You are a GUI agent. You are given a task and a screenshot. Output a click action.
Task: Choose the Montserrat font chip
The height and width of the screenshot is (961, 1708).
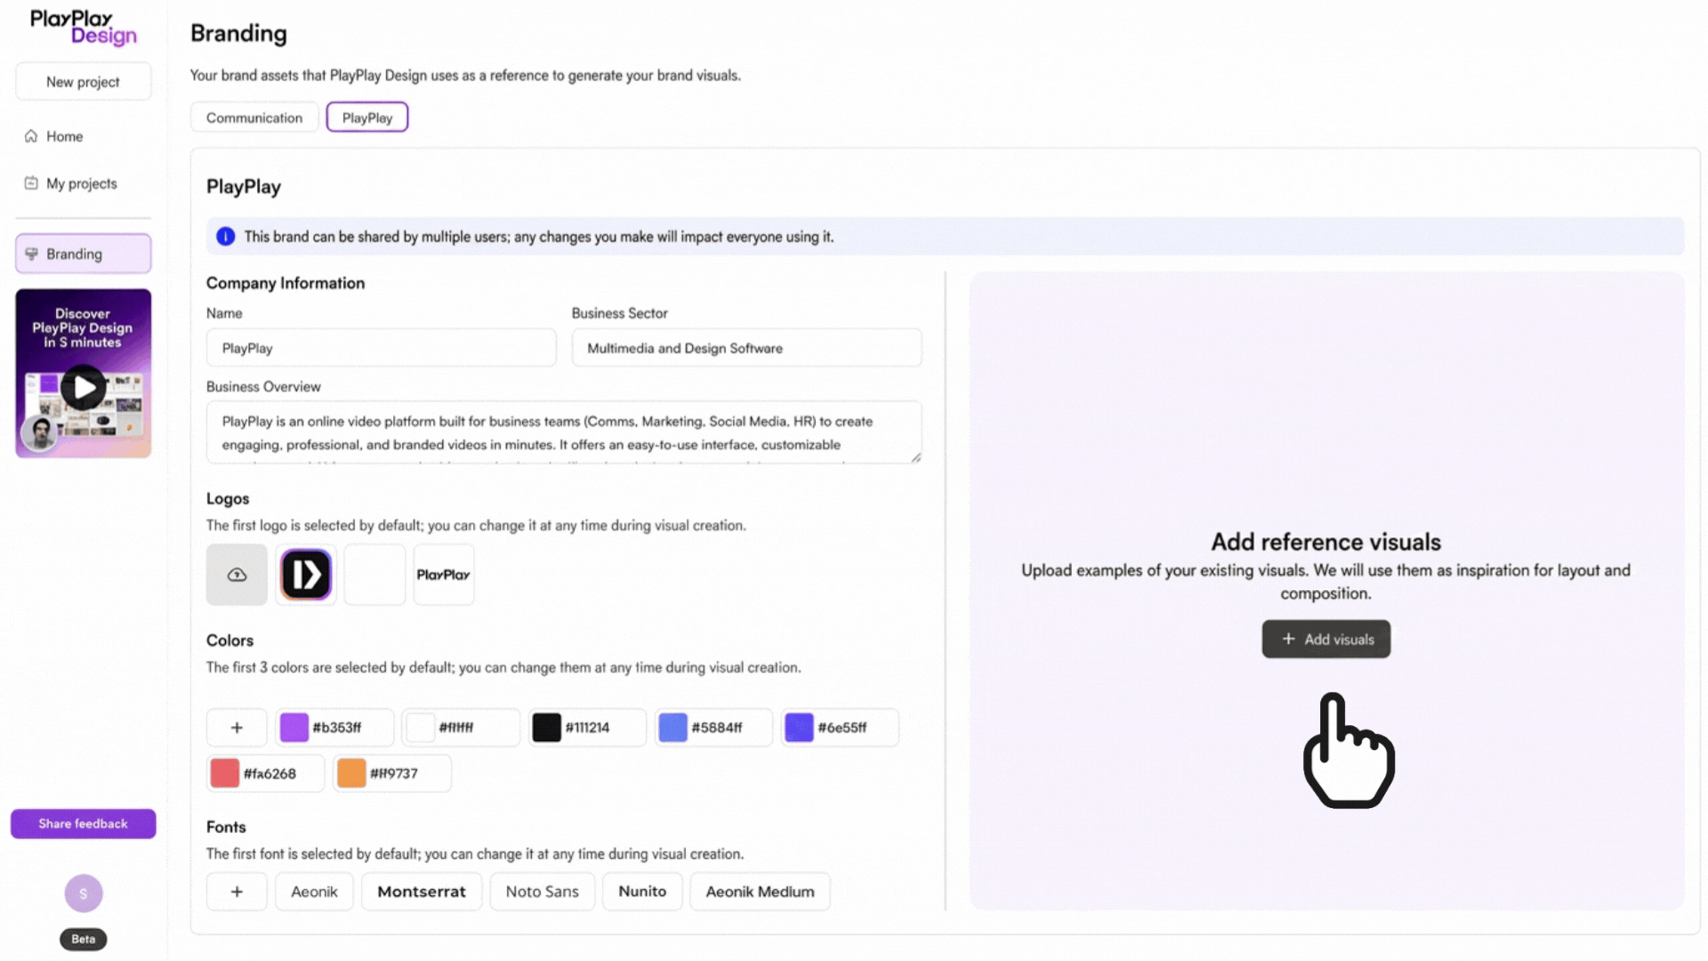422,892
